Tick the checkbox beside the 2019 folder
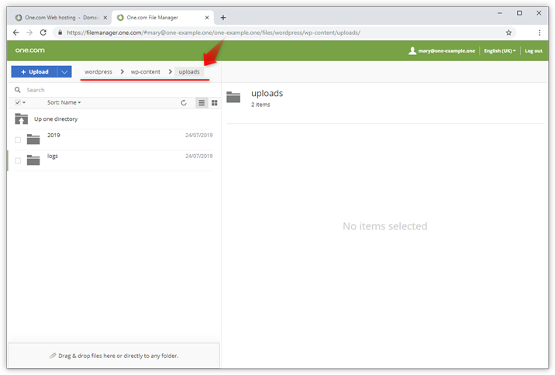The height and width of the screenshot is (375, 555). (x=18, y=139)
